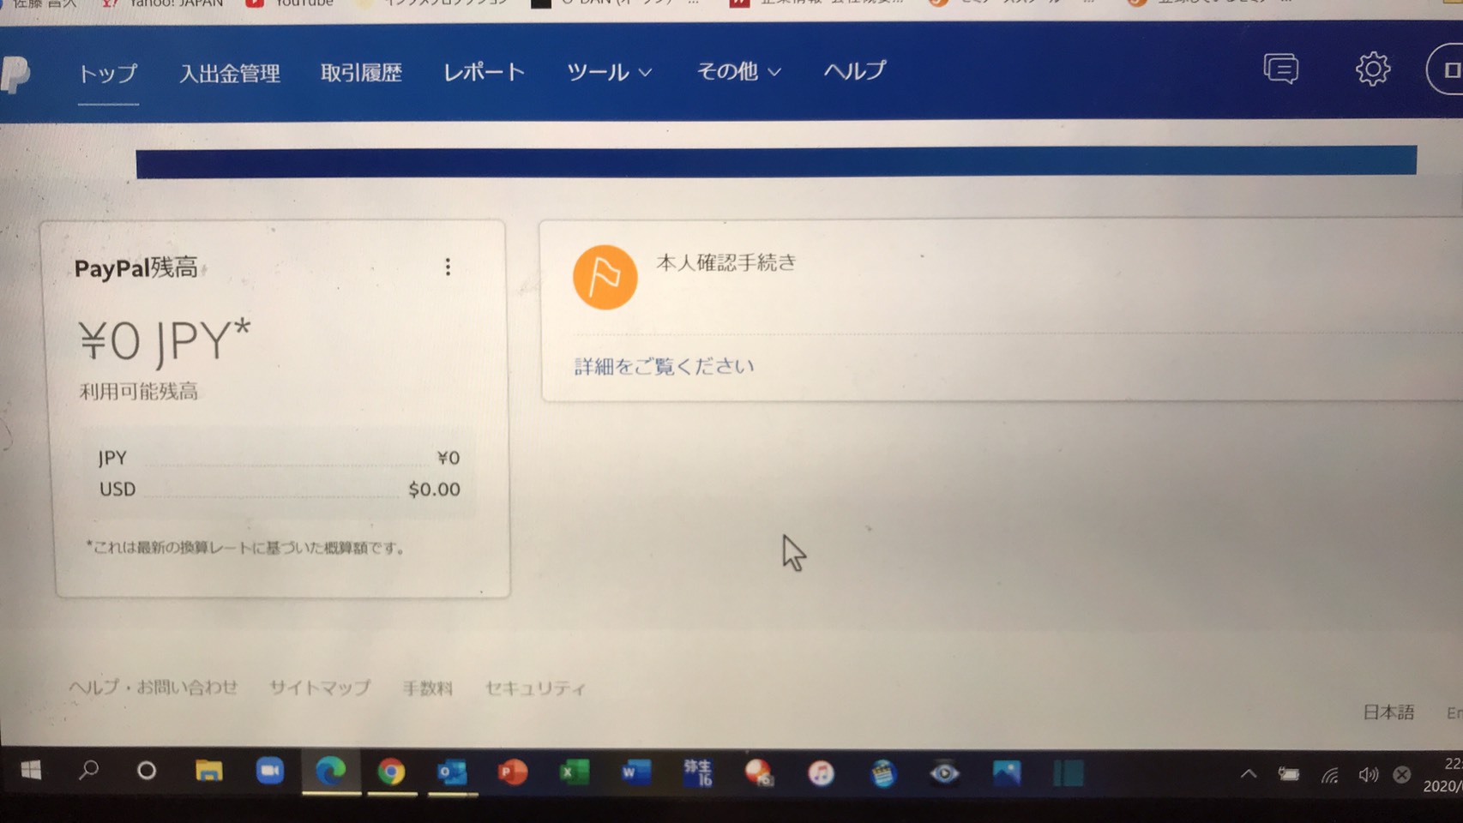Click the PayPal残高 heading

click(x=136, y=268)
